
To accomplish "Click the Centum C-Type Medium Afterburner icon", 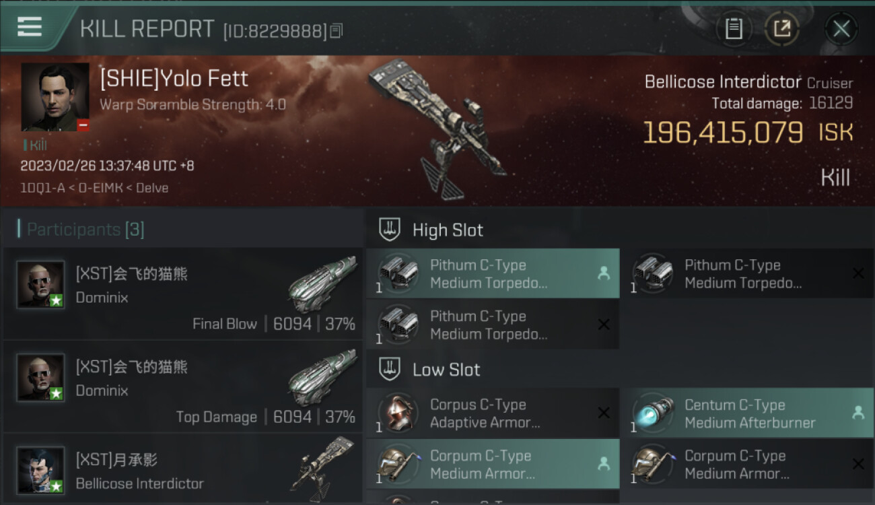I will (x=654, y=413).
